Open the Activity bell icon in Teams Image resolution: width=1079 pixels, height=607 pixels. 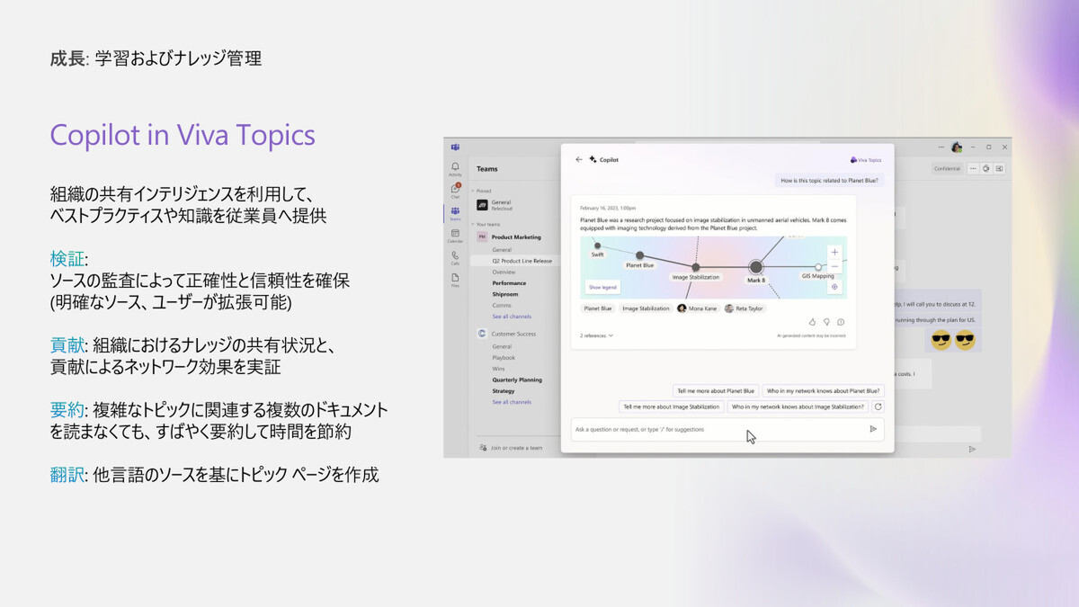455,168
